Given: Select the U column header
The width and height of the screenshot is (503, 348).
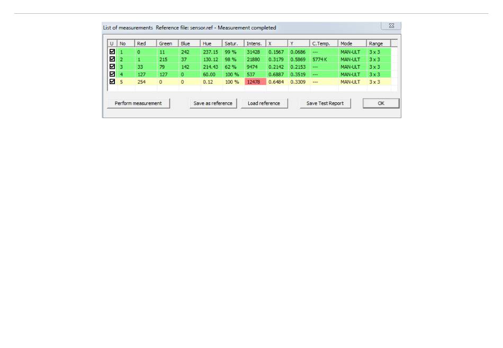Looking at the screenshot, I should 112,43.
